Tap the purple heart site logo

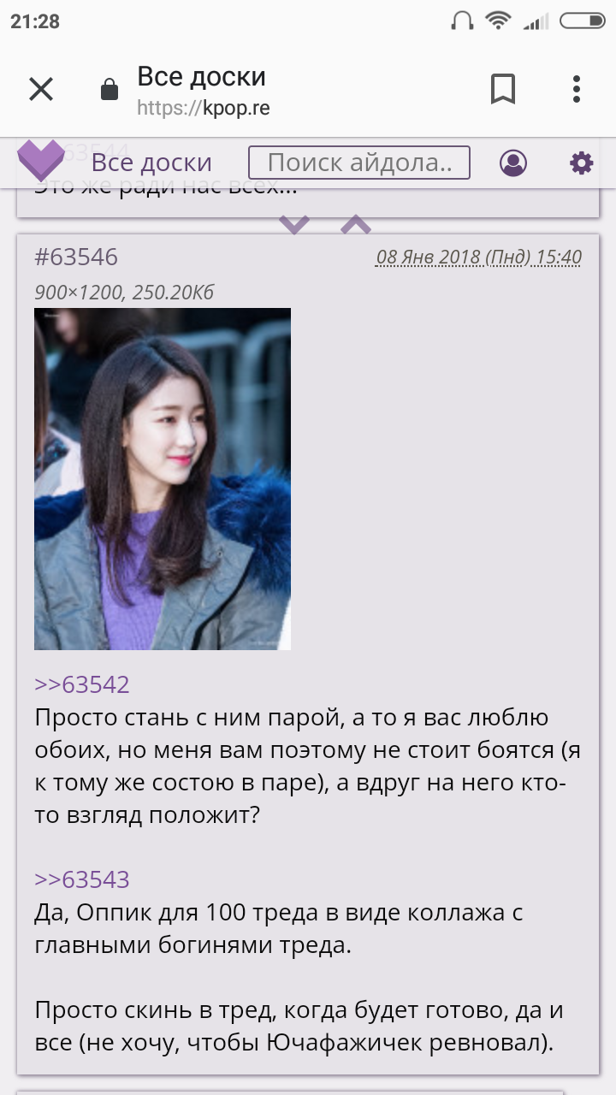pos(41,160)
